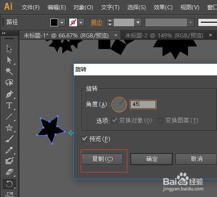Open the 对象(O) menu

coord(83,7)
